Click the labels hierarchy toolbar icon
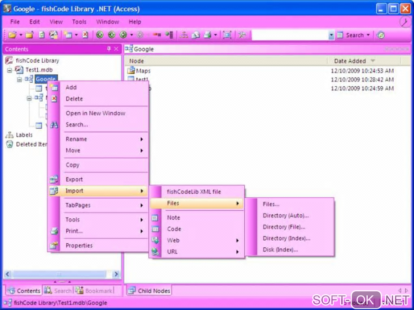 coord(184,35)
